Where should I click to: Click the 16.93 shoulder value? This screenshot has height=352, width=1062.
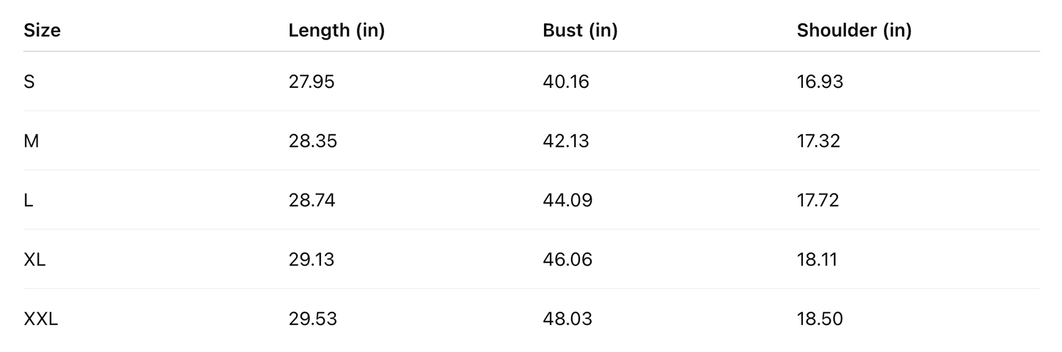pyautogui.click(x=820, y=81)
